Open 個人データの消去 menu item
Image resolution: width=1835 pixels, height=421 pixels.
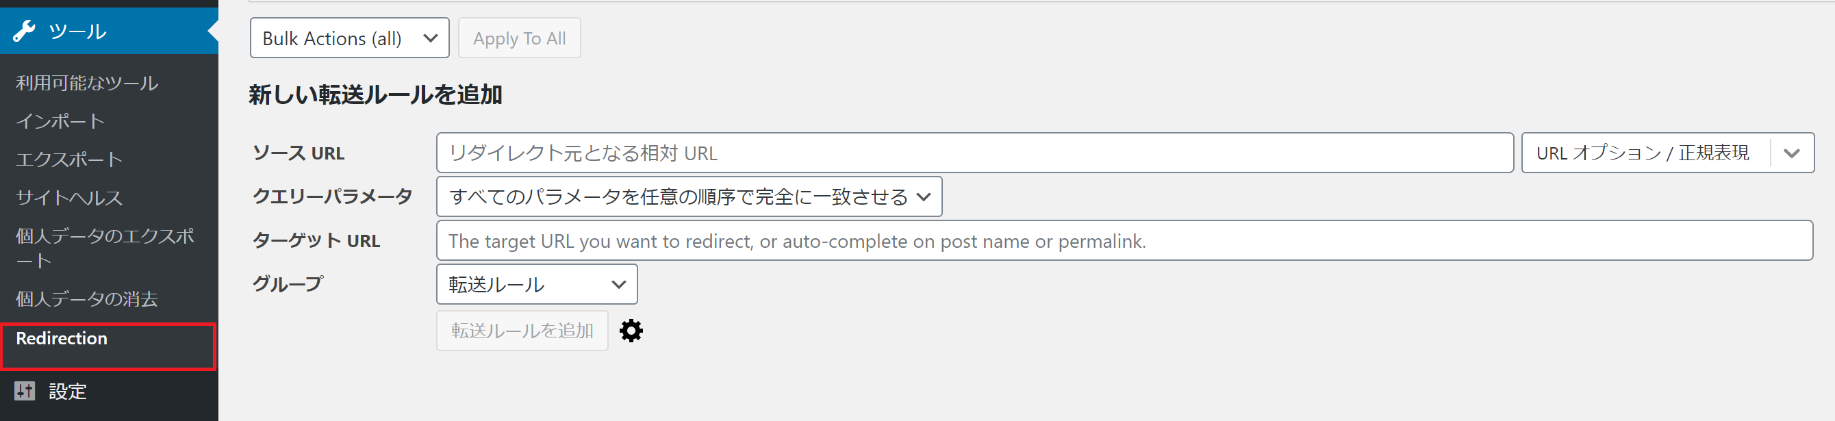pos(87,298)
